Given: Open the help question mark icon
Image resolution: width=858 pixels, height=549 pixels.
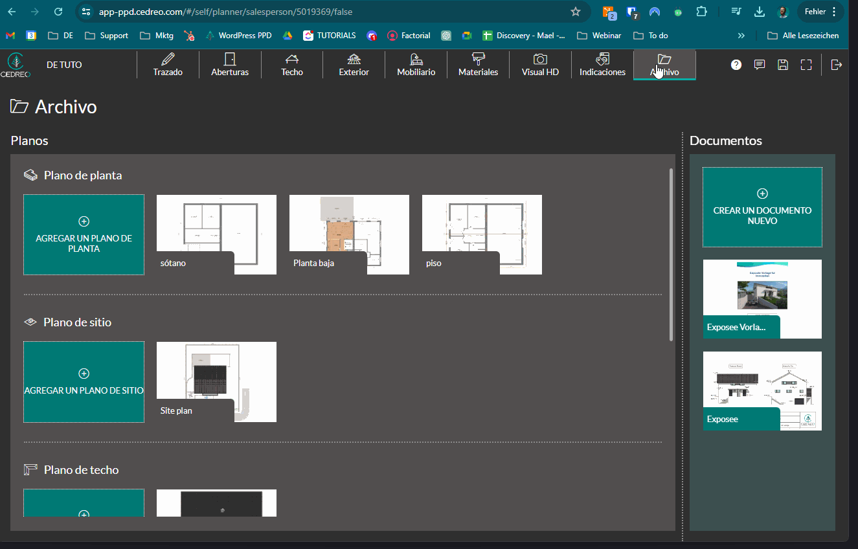Looking at the screenshot, I should click(x=736, y=65).
